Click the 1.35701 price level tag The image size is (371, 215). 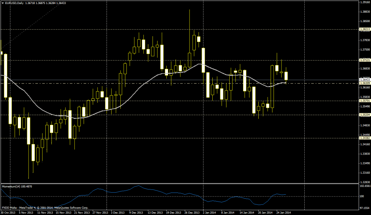click(x=364, y=101)
